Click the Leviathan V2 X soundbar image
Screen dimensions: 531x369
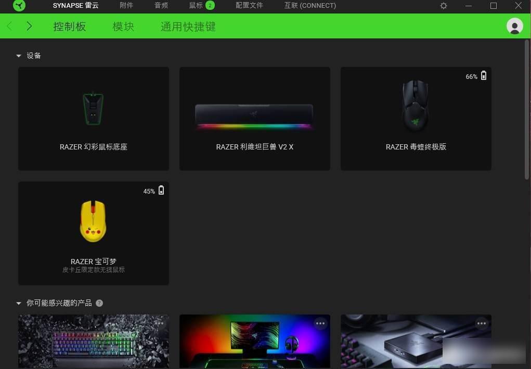click(254, 116)
